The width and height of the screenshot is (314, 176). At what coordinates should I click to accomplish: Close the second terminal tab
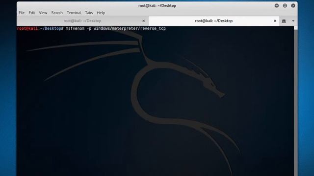(x=275, y=21)
